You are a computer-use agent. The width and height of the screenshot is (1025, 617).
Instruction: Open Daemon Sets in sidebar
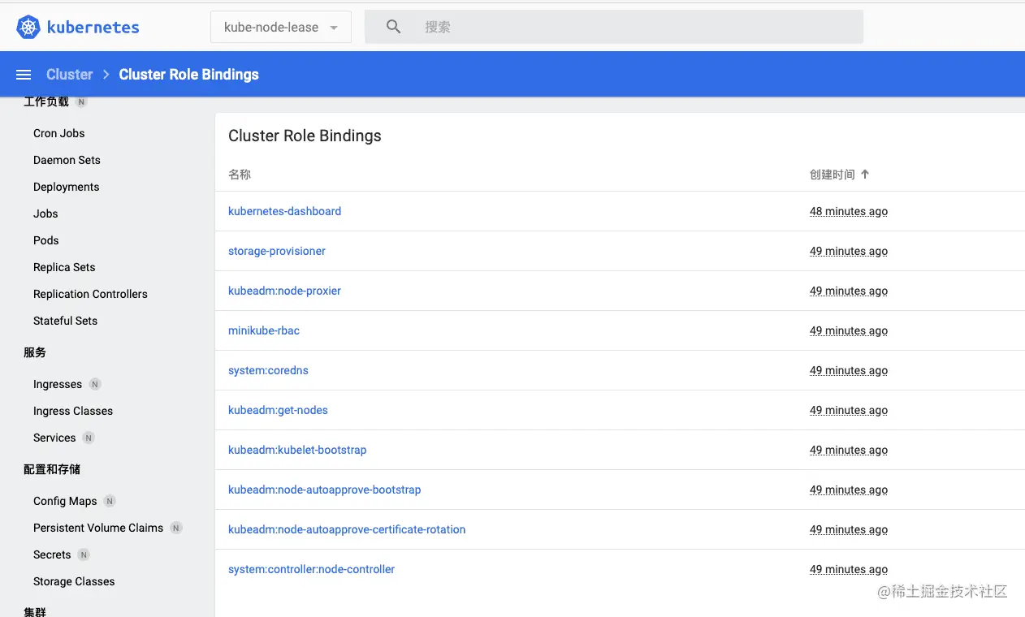pyautogui.click(x=67, y=160)
